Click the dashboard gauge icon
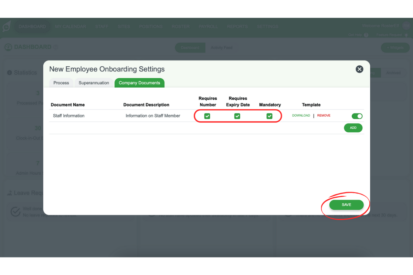 8,47
